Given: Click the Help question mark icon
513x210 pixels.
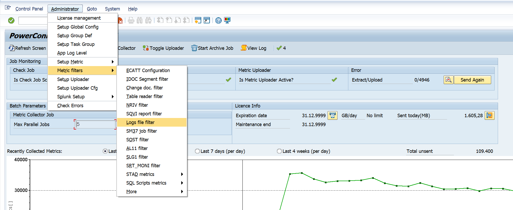Looking at the screenshot, I should 218,20.
